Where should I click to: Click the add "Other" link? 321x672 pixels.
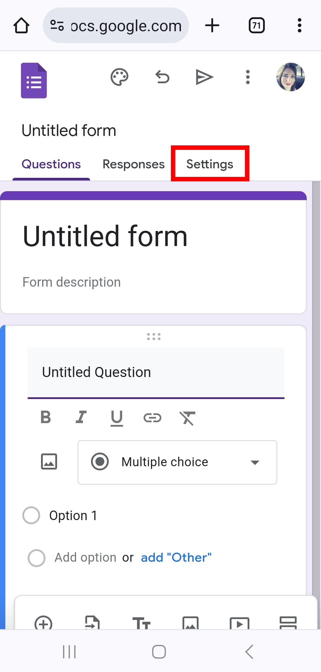[x=176, y=558]
